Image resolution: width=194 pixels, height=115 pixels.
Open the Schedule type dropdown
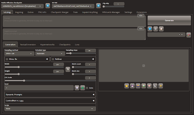pyautogui.click(x=50, y=54)
